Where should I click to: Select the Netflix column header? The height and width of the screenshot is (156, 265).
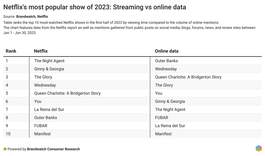coord(41,51)
